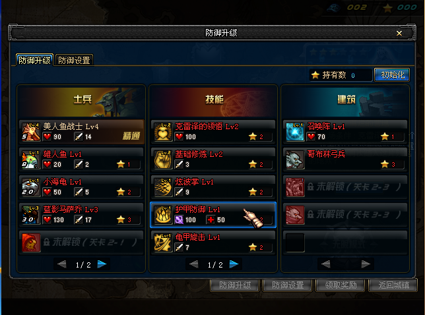The height and width of the screenshot is (315, 425).
Task: Click the 克雷泽的领悟 skill icon
Action: [x=163, y=132]
